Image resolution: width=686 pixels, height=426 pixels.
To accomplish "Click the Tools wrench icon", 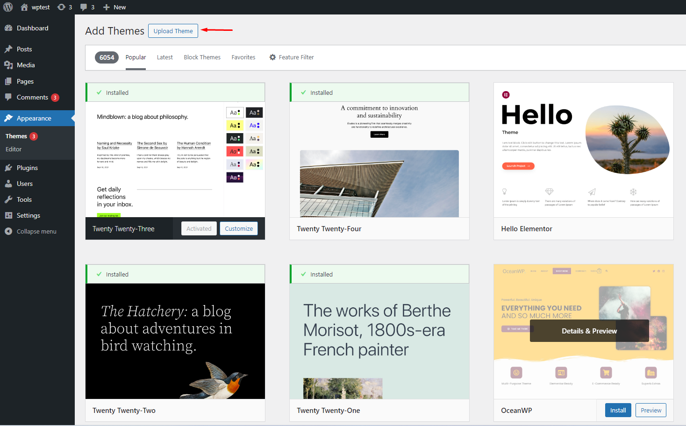I will (x=8, y=199).
